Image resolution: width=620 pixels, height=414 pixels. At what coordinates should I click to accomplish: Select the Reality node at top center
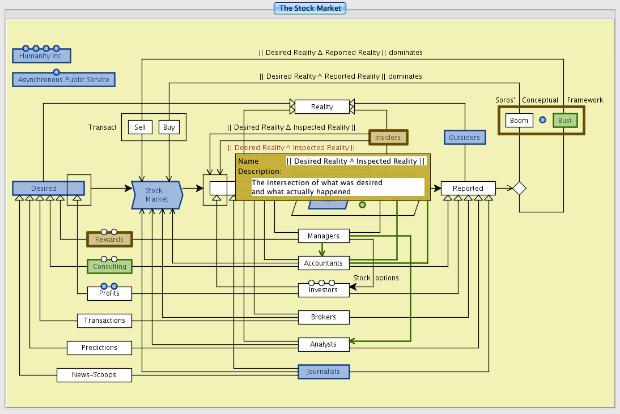pyautogui.click(x=322, y=106)
